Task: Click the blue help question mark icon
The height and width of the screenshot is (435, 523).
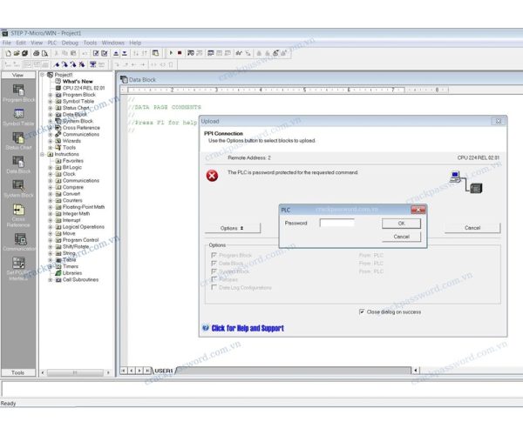Action: [206, 328]
